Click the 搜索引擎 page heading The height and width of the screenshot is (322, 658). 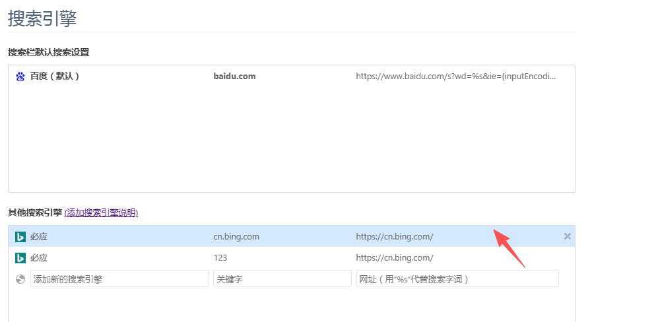tap(42, 19)
